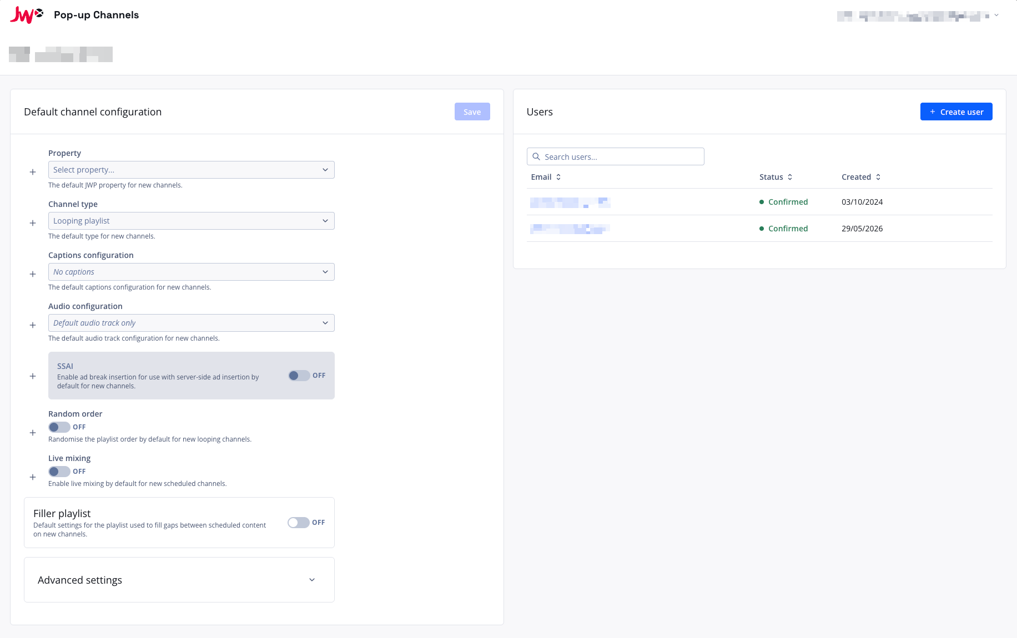Image resolution: width=1017 pixels, height=638 pixels.
Task: Open the Select property dropdown
Action: tap(192, 170)
